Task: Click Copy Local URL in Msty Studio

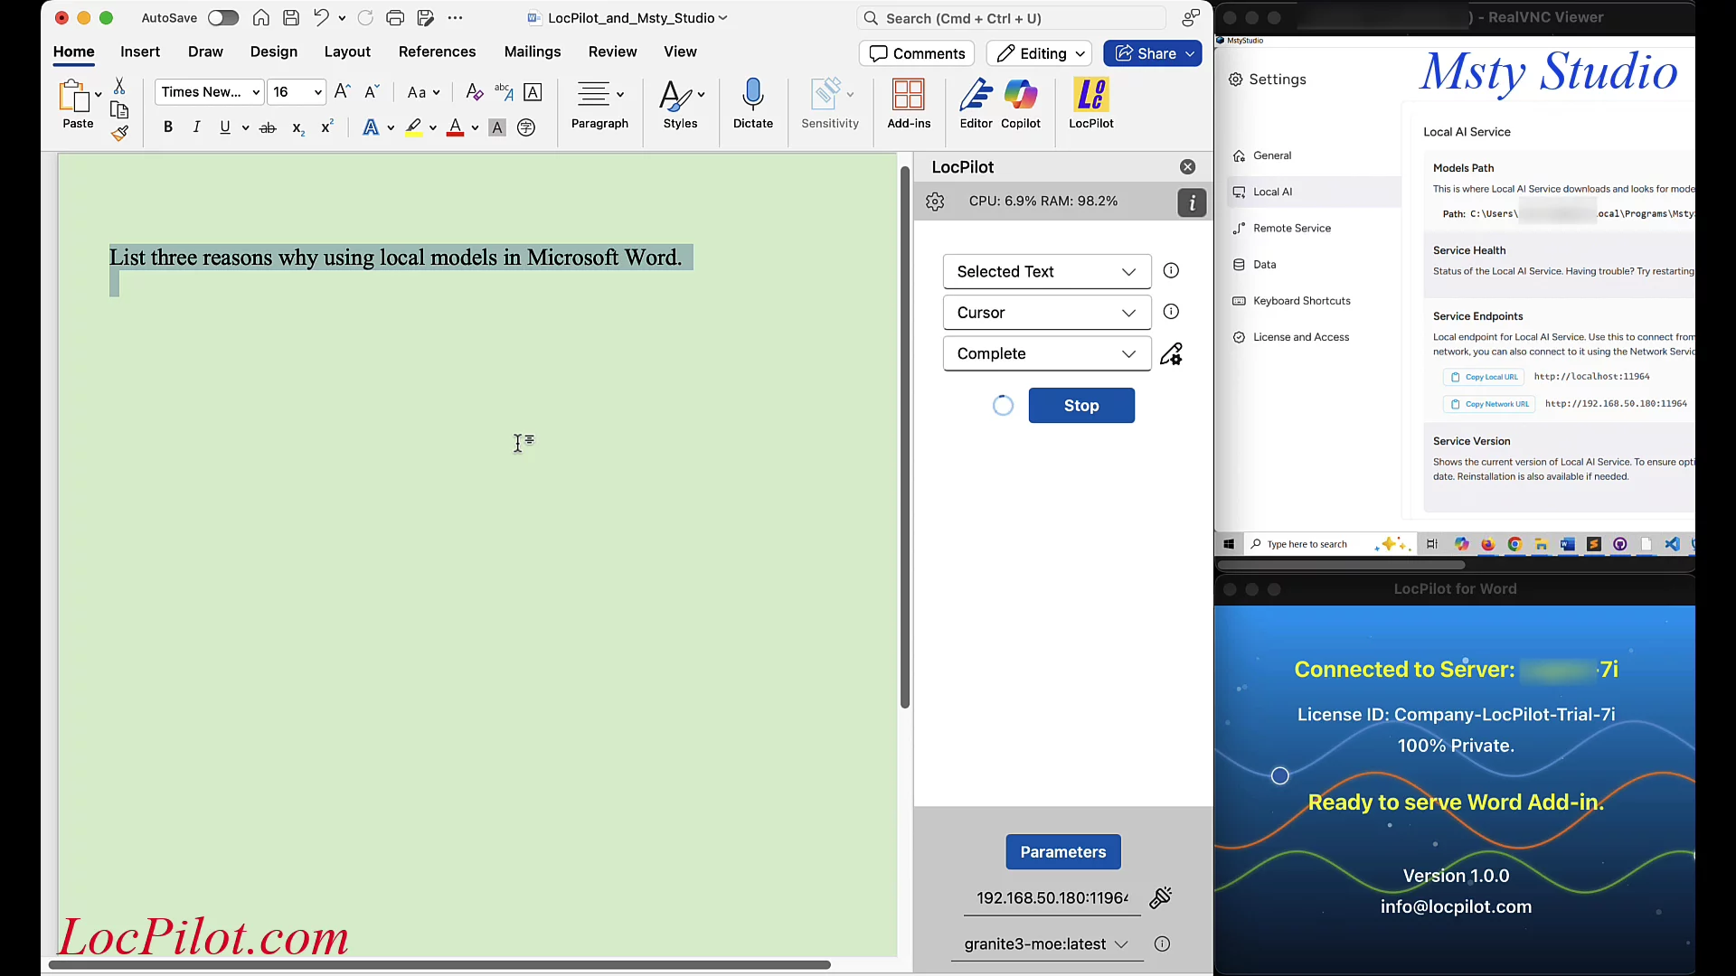Action: coord(1484,377)
